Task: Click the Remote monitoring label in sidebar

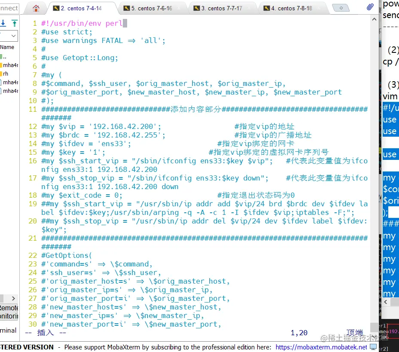Action: (9, 312)
